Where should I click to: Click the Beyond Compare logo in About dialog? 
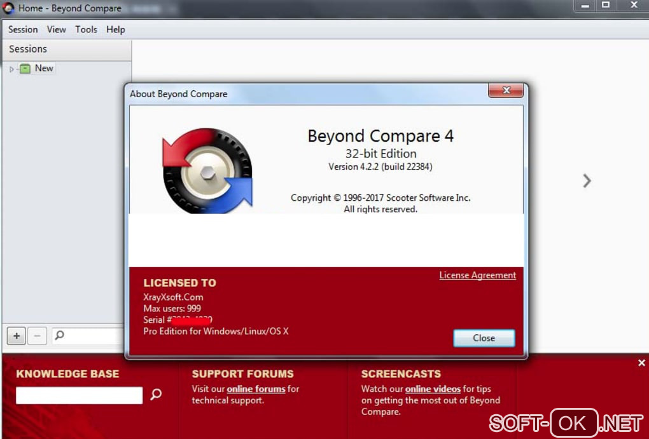[x=207, y=171]
